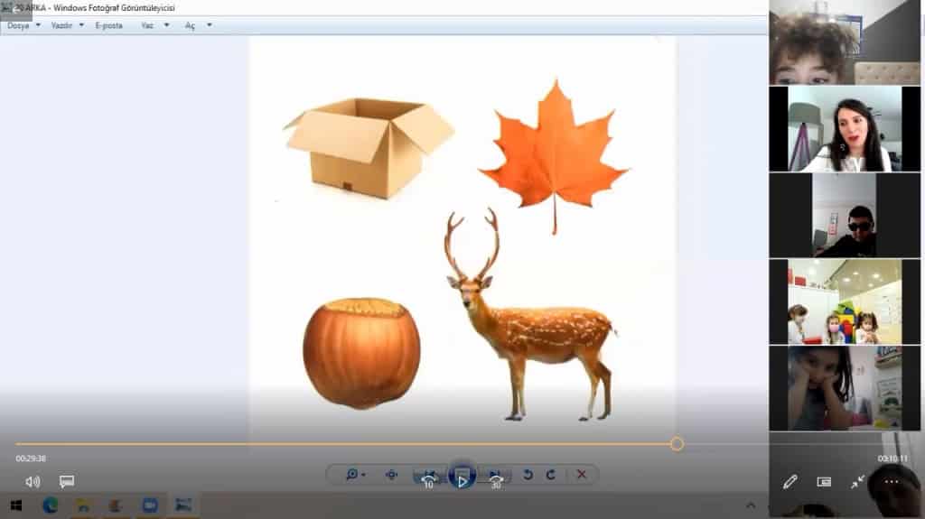
Task: Toggle the volume speaker icon
Action: (x=33, y=482)
